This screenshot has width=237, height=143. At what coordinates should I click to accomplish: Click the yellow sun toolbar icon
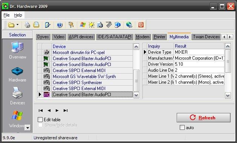point(92,25)
